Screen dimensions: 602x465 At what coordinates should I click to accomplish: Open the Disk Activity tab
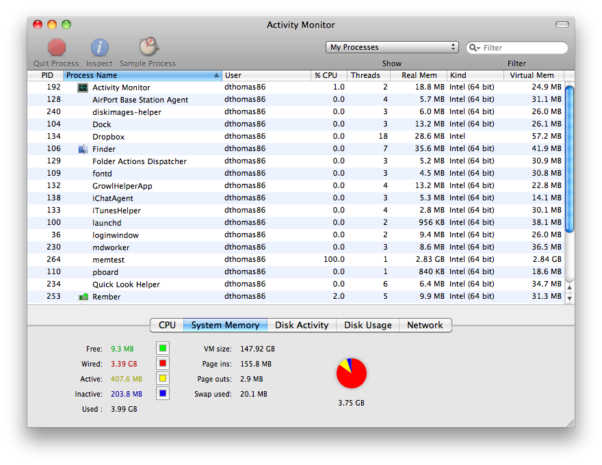(302, 325)
